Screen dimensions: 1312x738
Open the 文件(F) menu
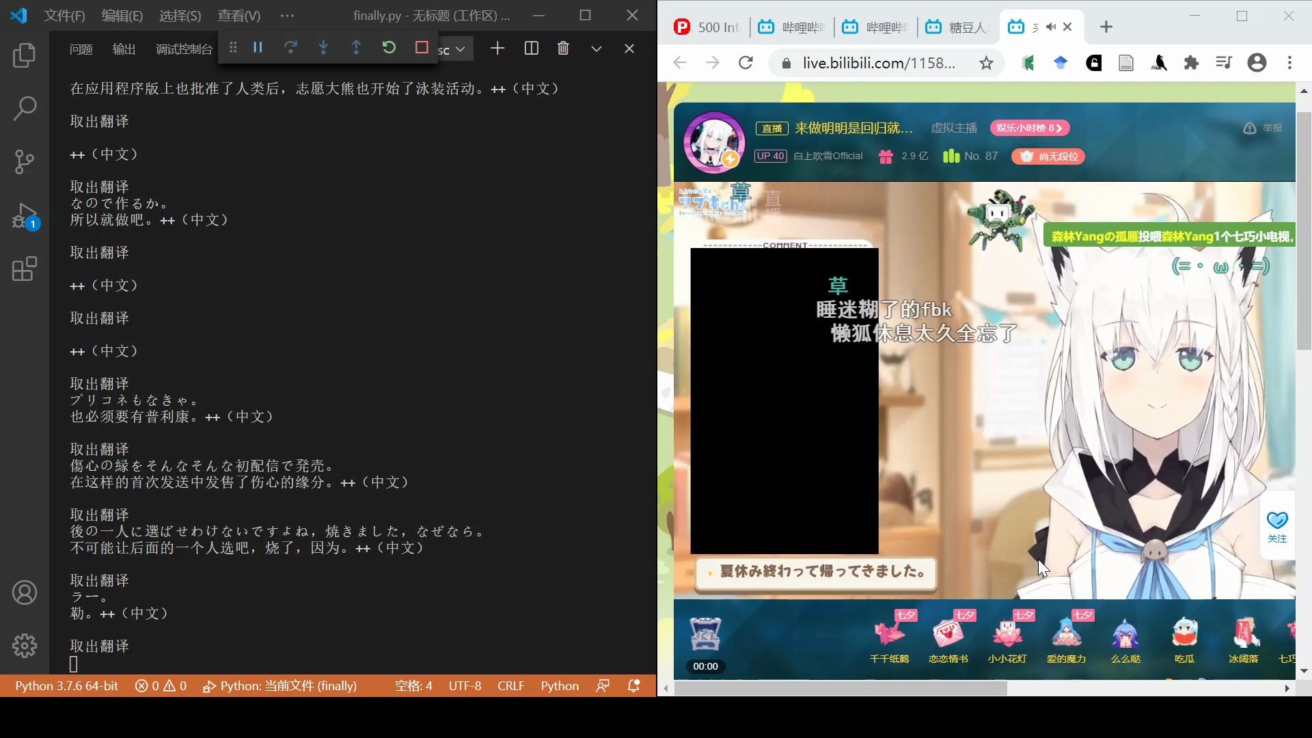64,16
